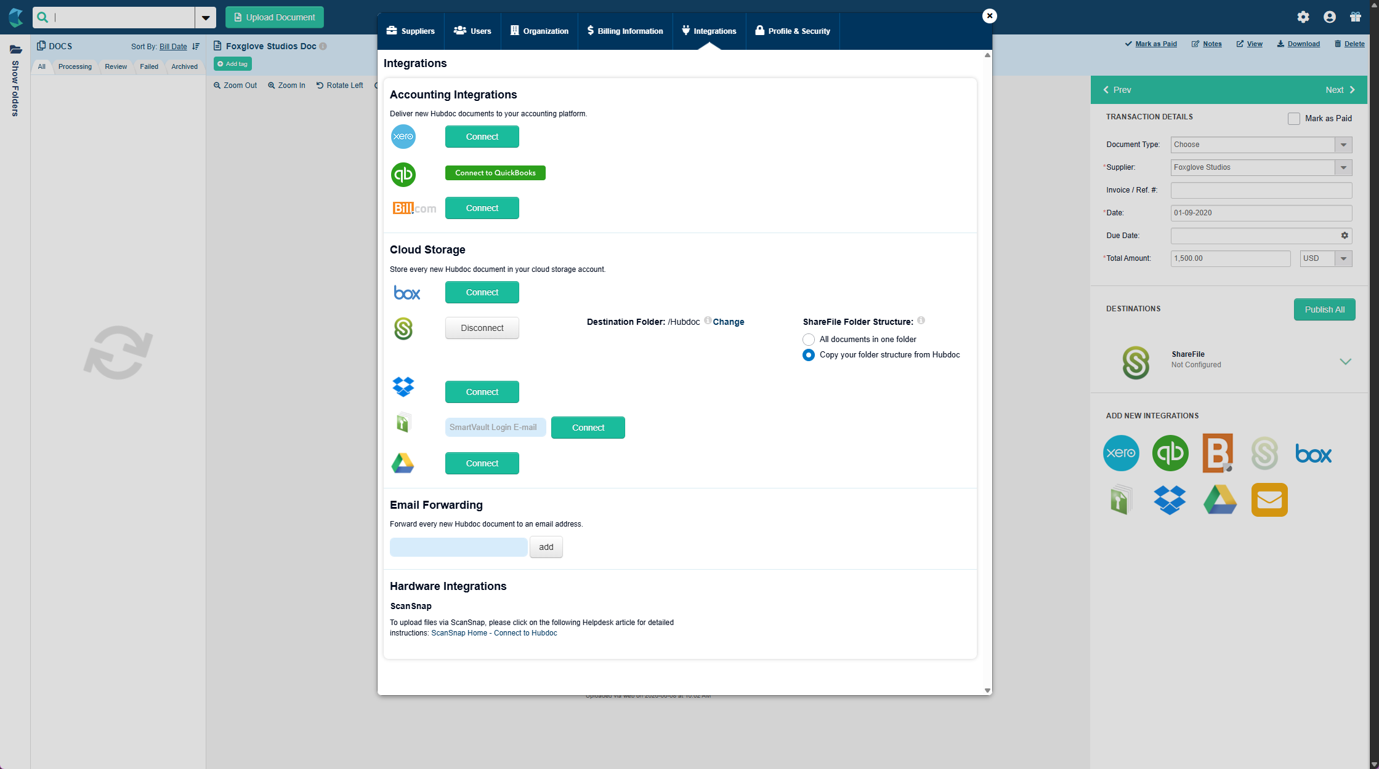The width and height of the screenshot is (1379, 769).
Task: Click the ShareFile icon under Add New Integrations
Action: [1264, 453]
